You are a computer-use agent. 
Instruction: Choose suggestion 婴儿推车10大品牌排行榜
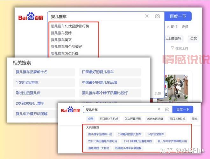tap(70, 26)
